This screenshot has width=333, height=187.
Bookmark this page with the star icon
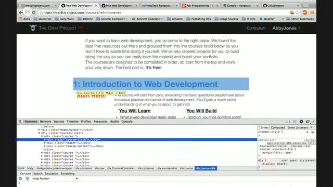pyautogui.click(x=298, y=12)
